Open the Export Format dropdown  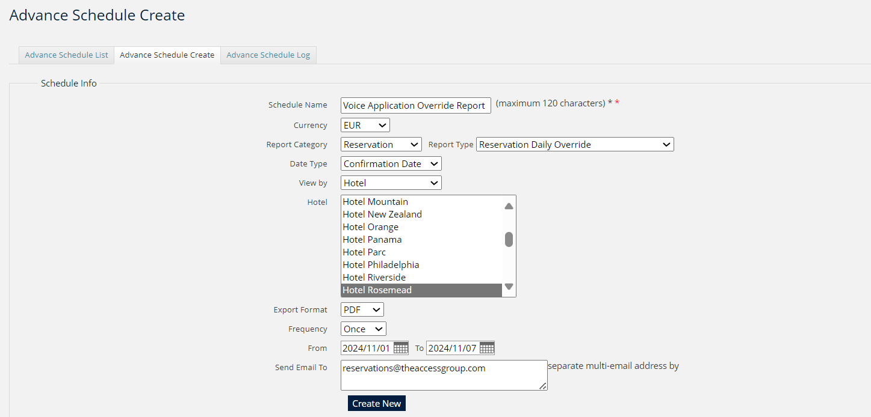[362, 309]
